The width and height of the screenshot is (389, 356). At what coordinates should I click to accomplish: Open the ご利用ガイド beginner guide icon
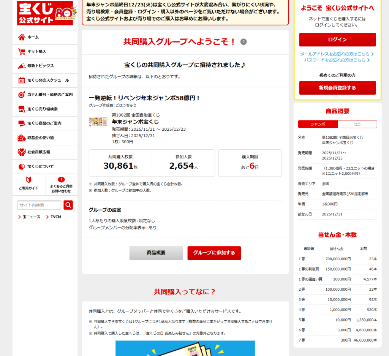[28, 180]
